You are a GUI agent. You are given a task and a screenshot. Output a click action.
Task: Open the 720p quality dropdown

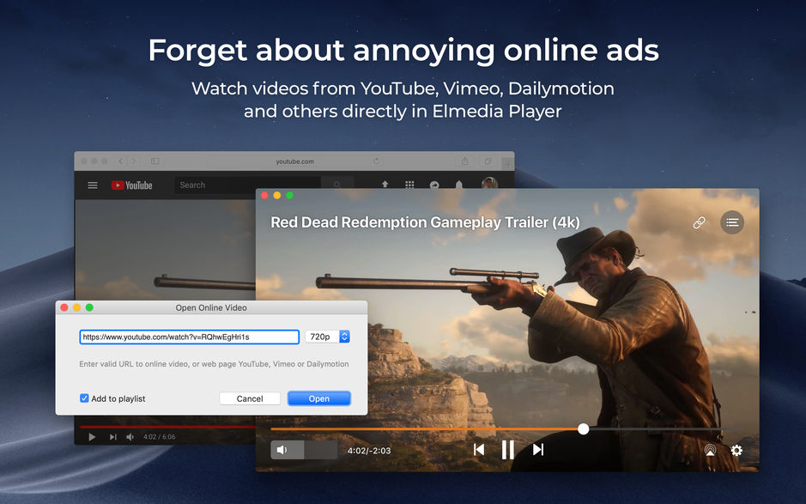tap(327, 337)
